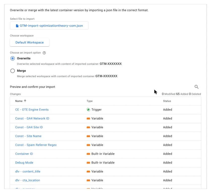Click the variable icon in dlv - cta_location row

click(88, 180)
